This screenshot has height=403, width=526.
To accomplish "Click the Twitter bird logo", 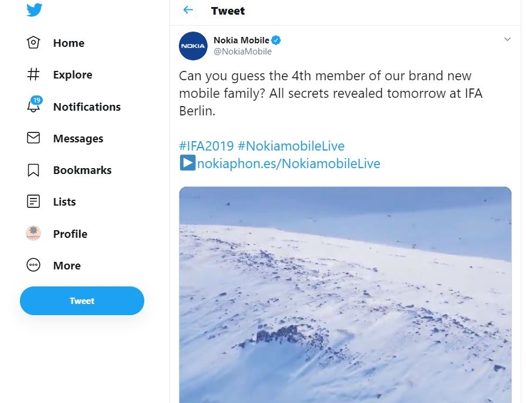I will click(34, 10).
